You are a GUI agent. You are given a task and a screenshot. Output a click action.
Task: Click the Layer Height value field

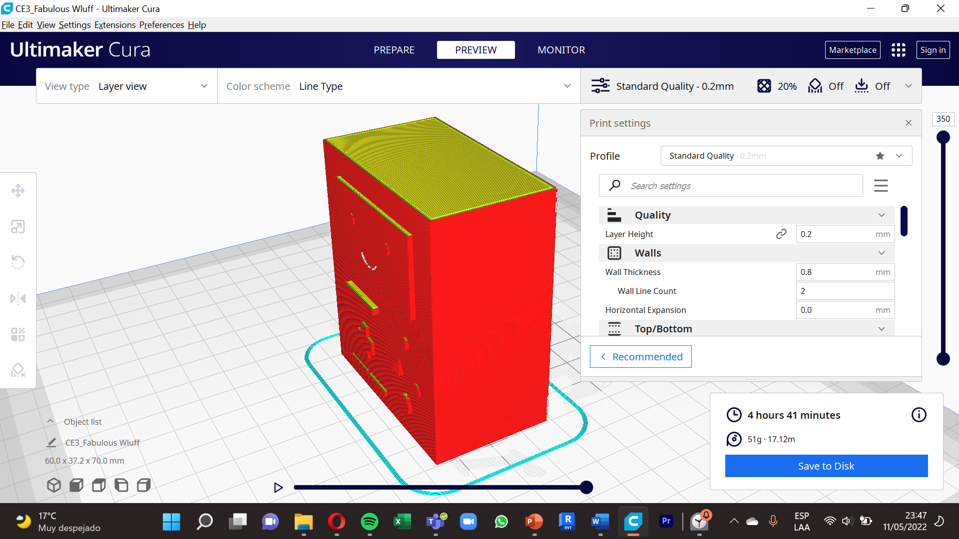(x=845, y=234)
